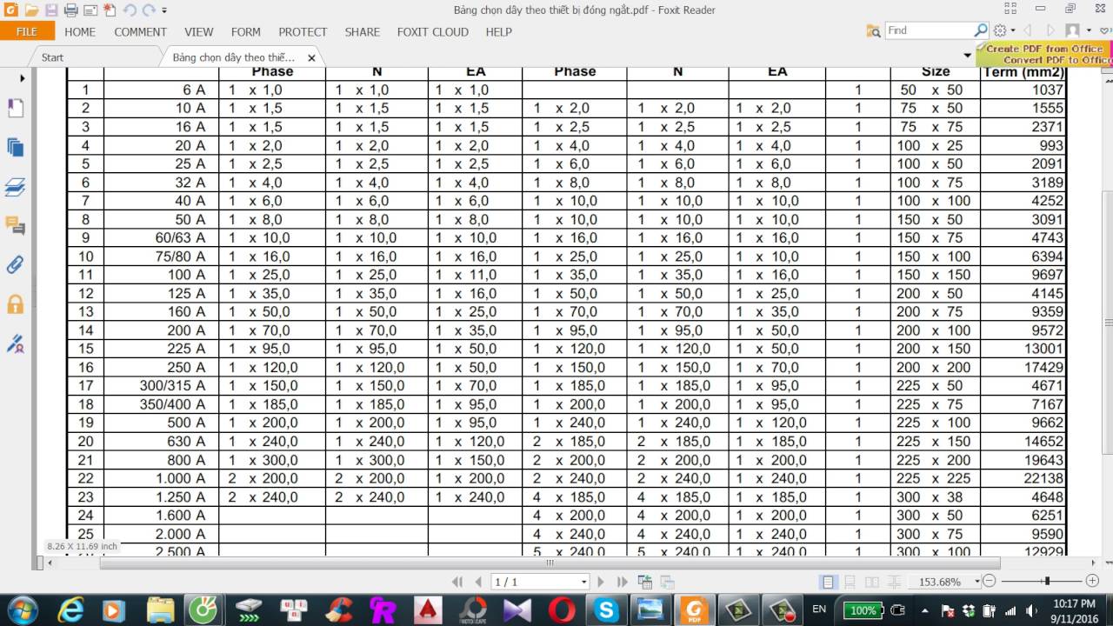
Task: Open the Attachments paperclip panel
Action: click(16, 264)
